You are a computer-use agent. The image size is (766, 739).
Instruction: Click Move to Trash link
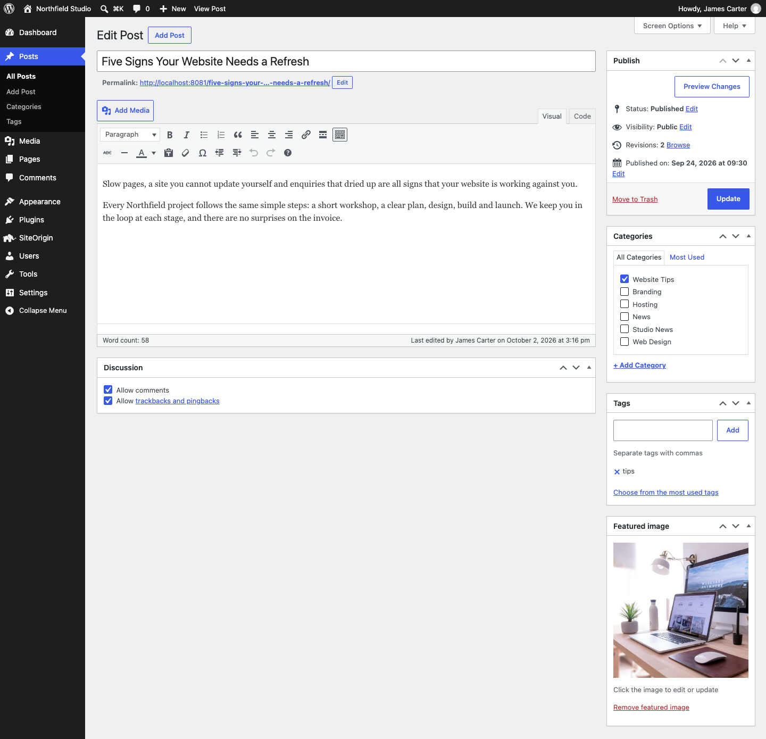click(x=635, y=199)
